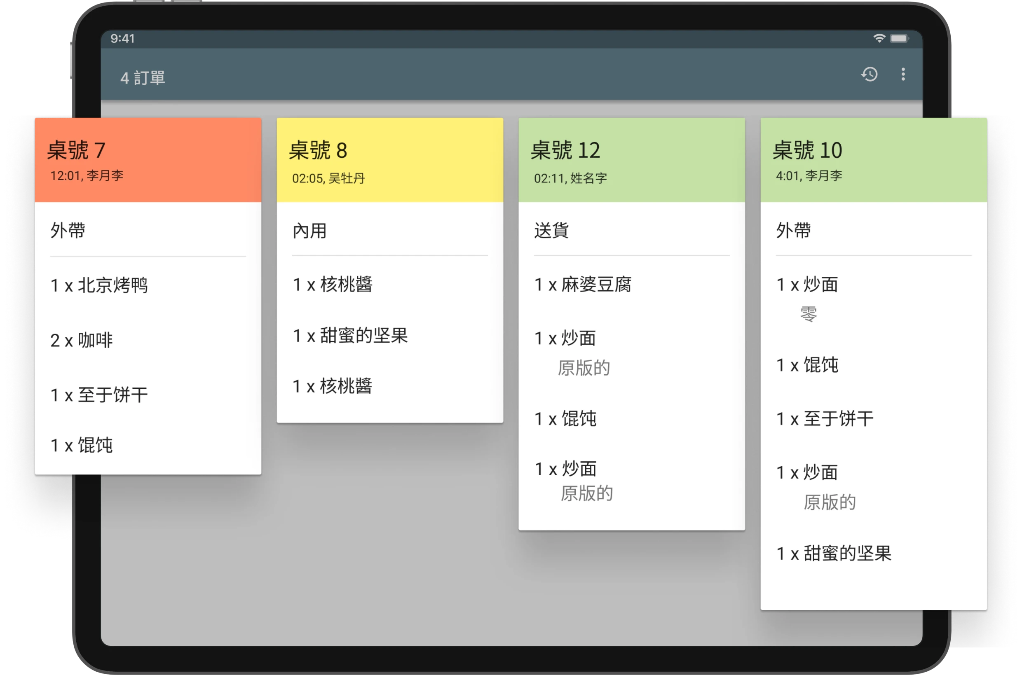Mark last '1 x 核桃醬' in table 8
This screenshot has height=675, width=1022.
coord(333,386)
